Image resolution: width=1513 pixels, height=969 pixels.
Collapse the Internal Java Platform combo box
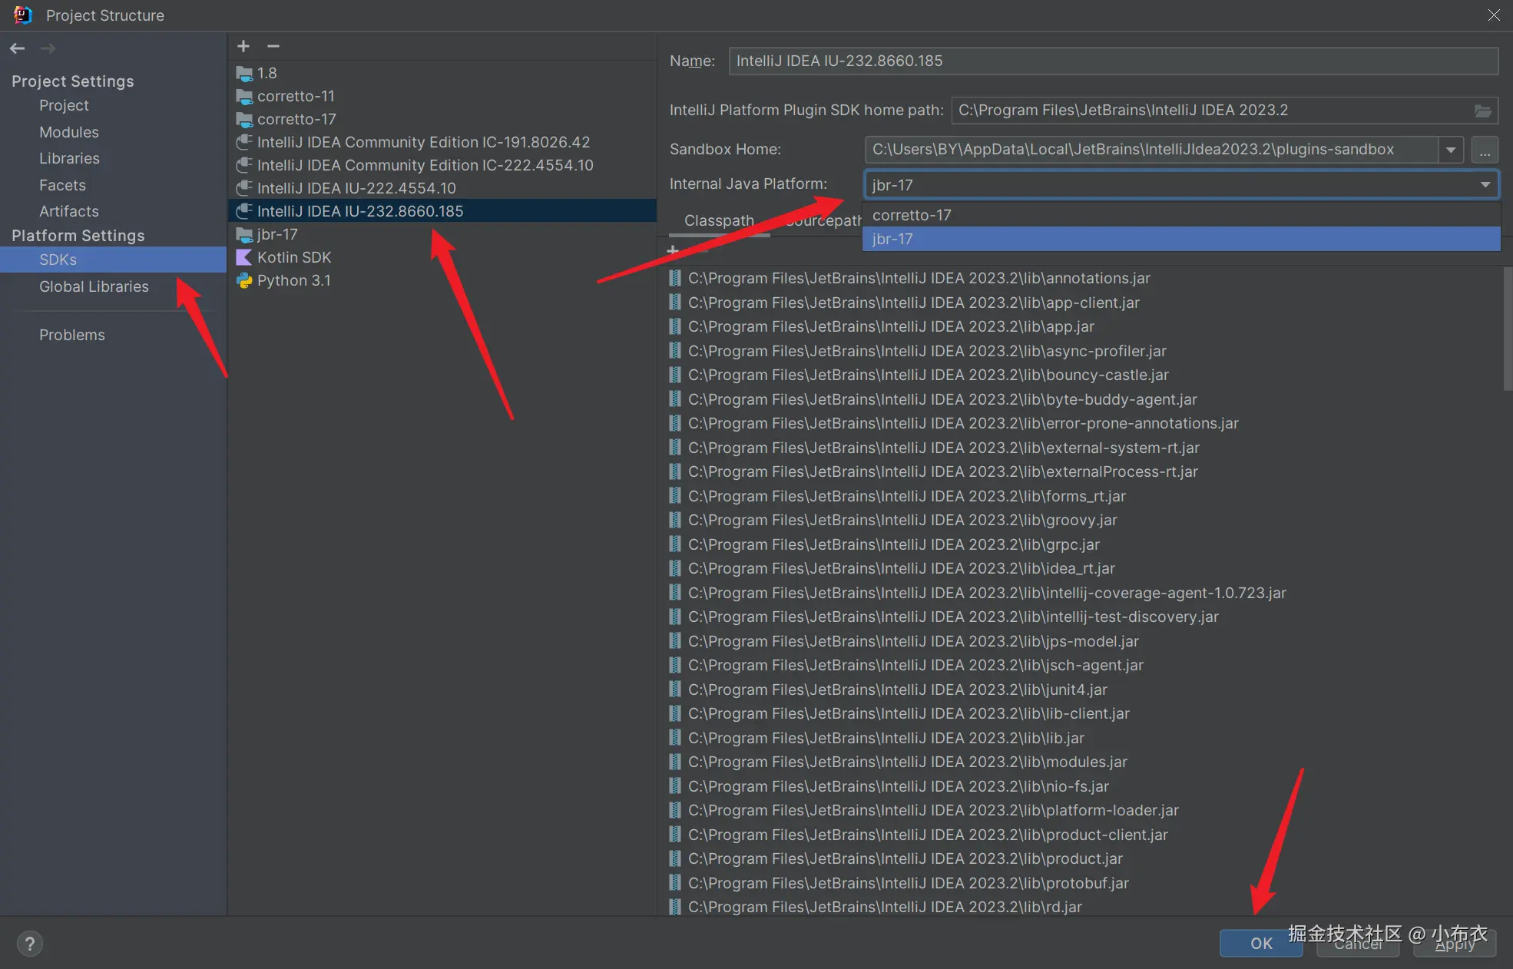[x=1485, y=184]
